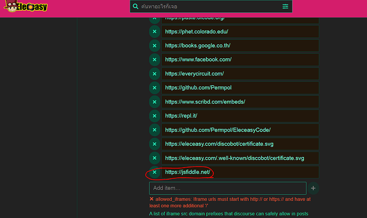Image resolution: width=367 pixels, height=218 pixels.
Task: Remove the eleceasy.com/discobot/certificate.svg entry
Action: (x=154, y=144)
